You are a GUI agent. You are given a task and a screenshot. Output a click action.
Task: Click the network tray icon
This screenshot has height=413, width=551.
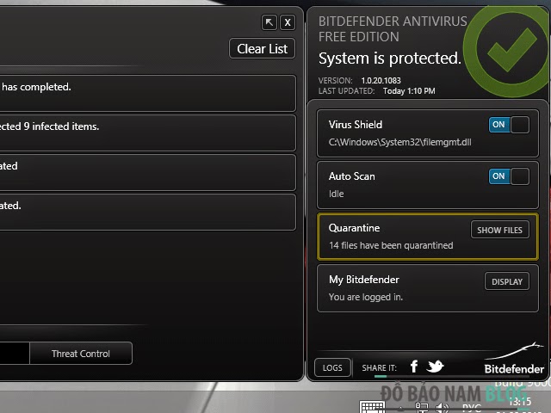(x=422, y=408)
